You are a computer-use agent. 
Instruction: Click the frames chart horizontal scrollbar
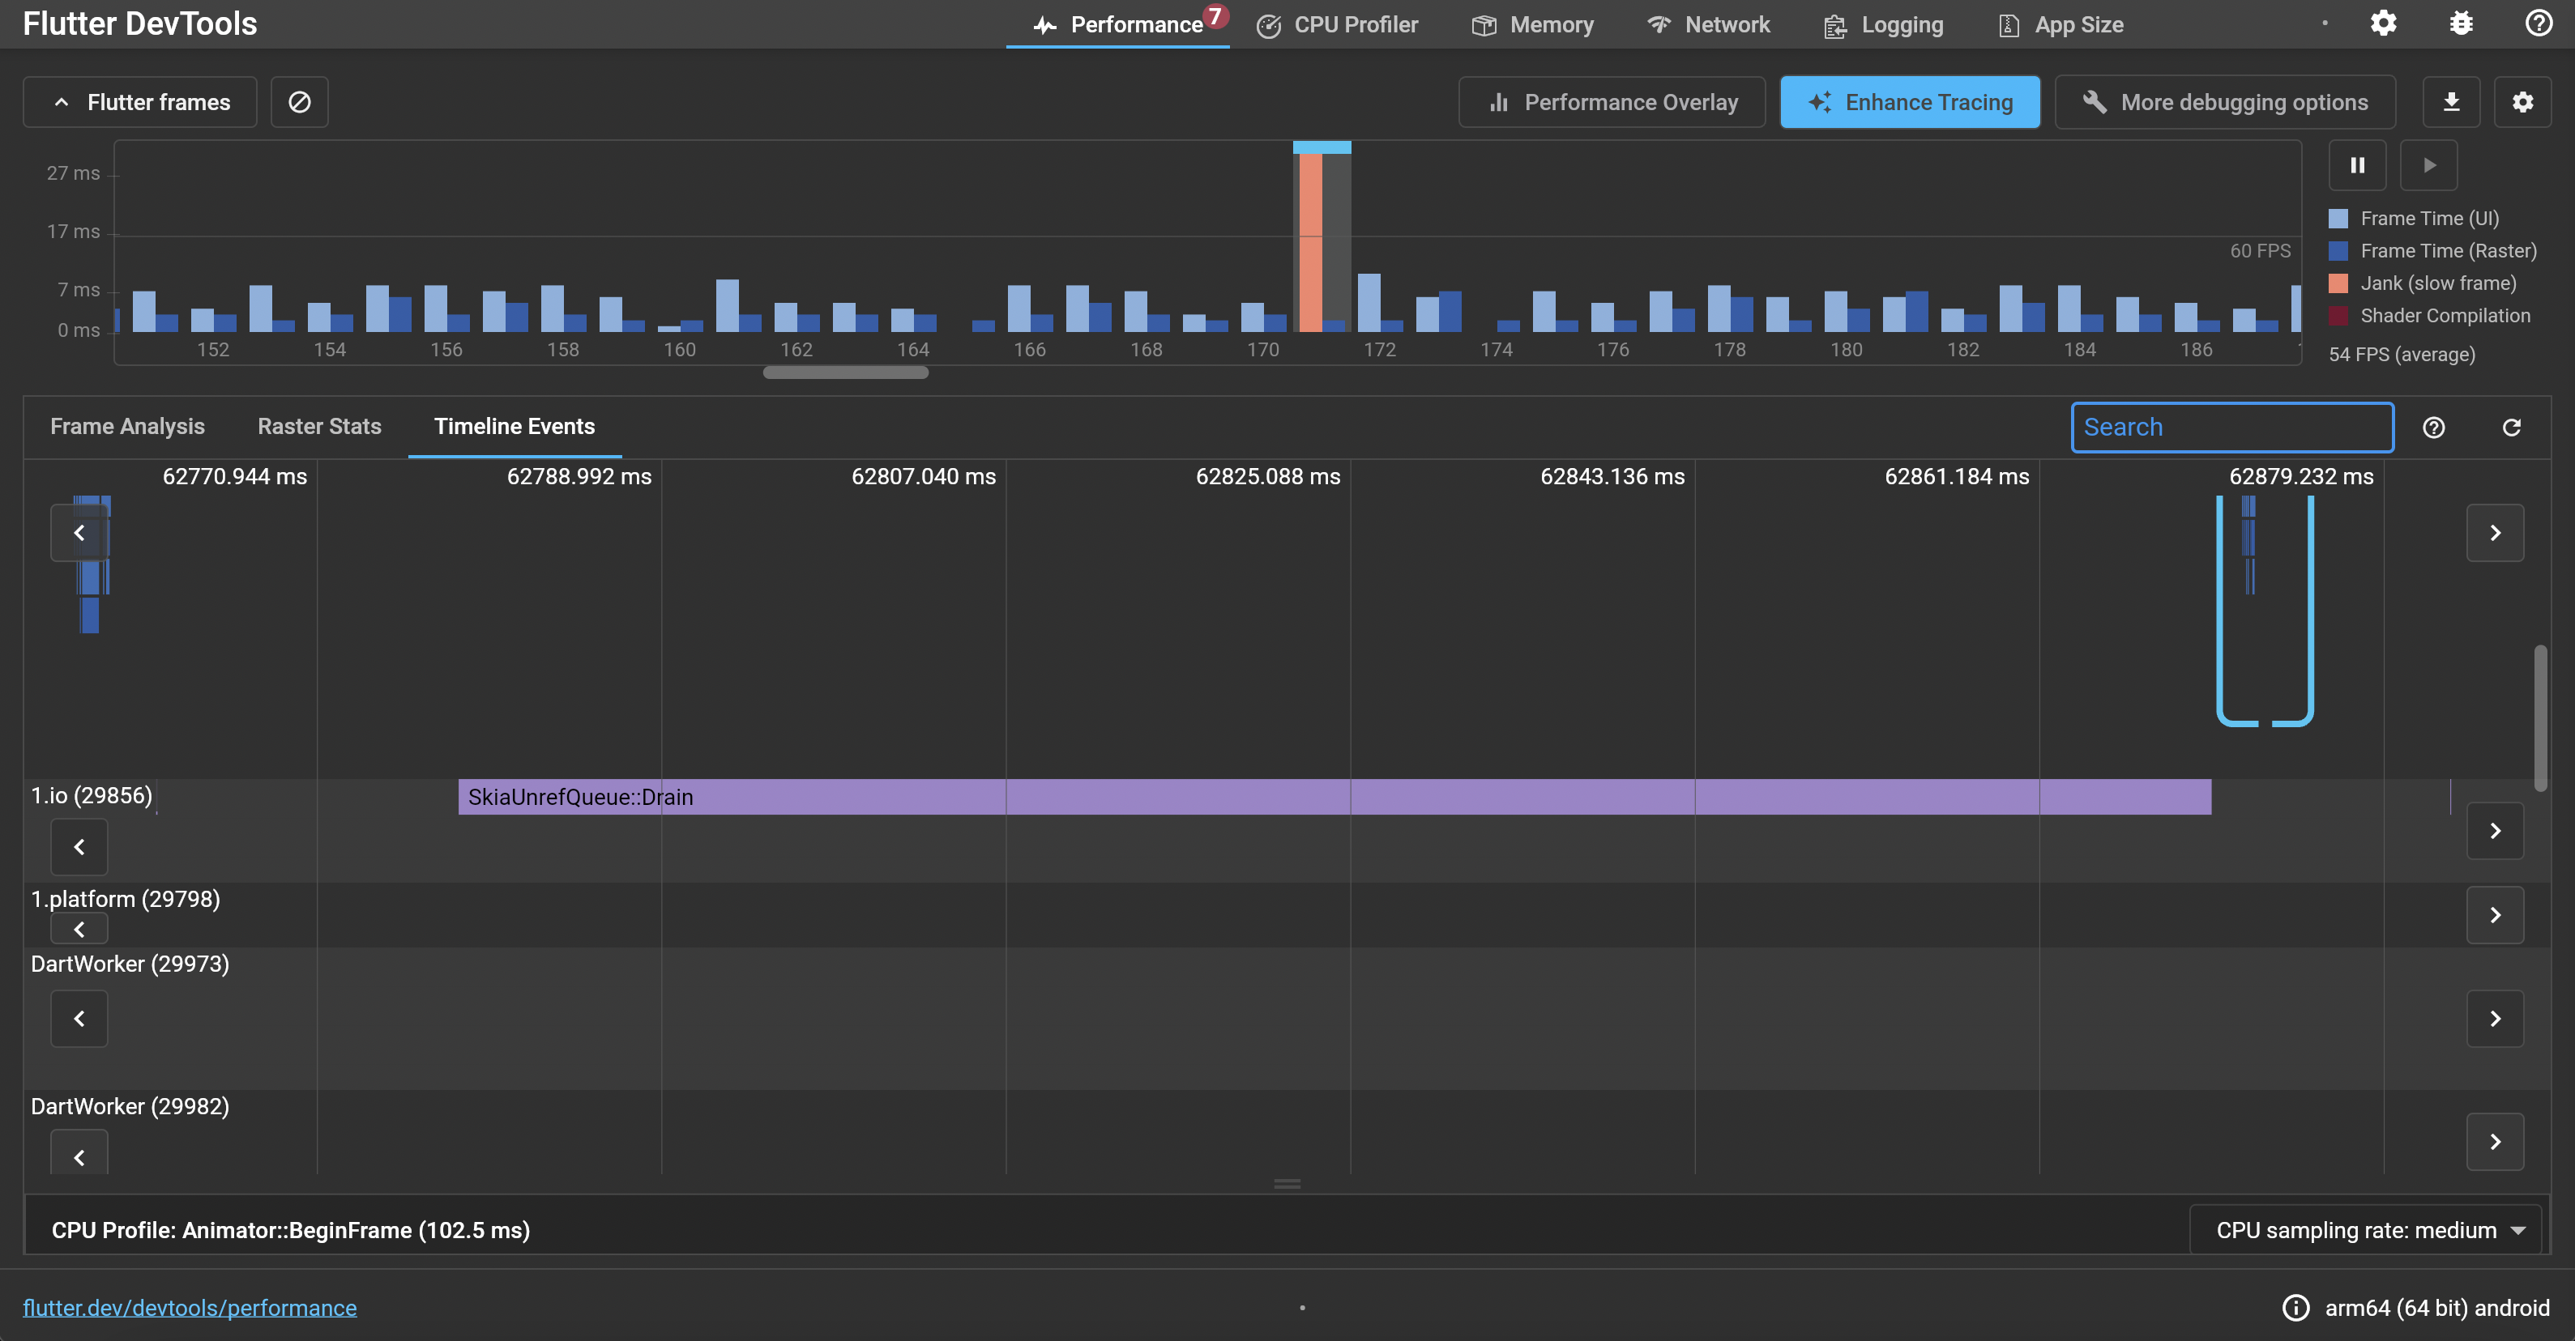click(x=846, y=372)
